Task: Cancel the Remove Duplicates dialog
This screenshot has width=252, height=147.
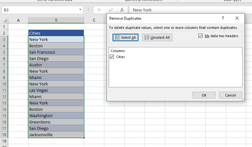Action: (230, 95)
